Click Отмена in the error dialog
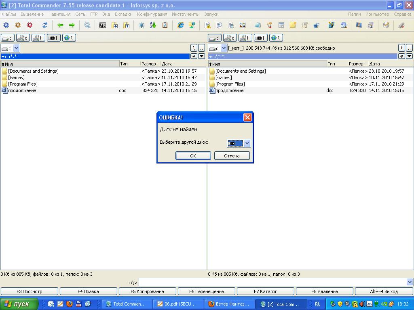 [x=232, y=155]
